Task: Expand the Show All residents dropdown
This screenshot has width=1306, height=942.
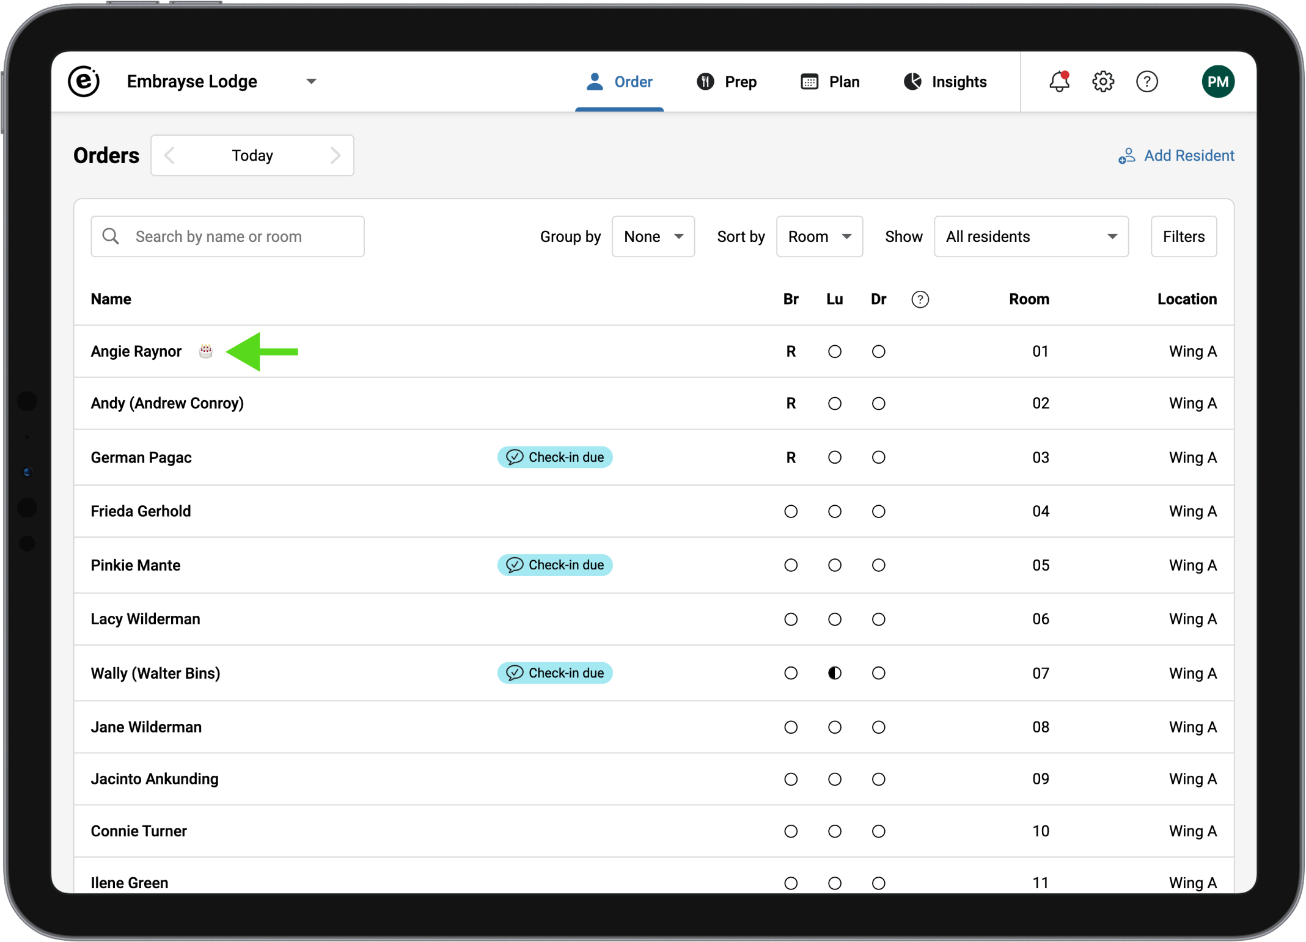Action: [1030, 236]
